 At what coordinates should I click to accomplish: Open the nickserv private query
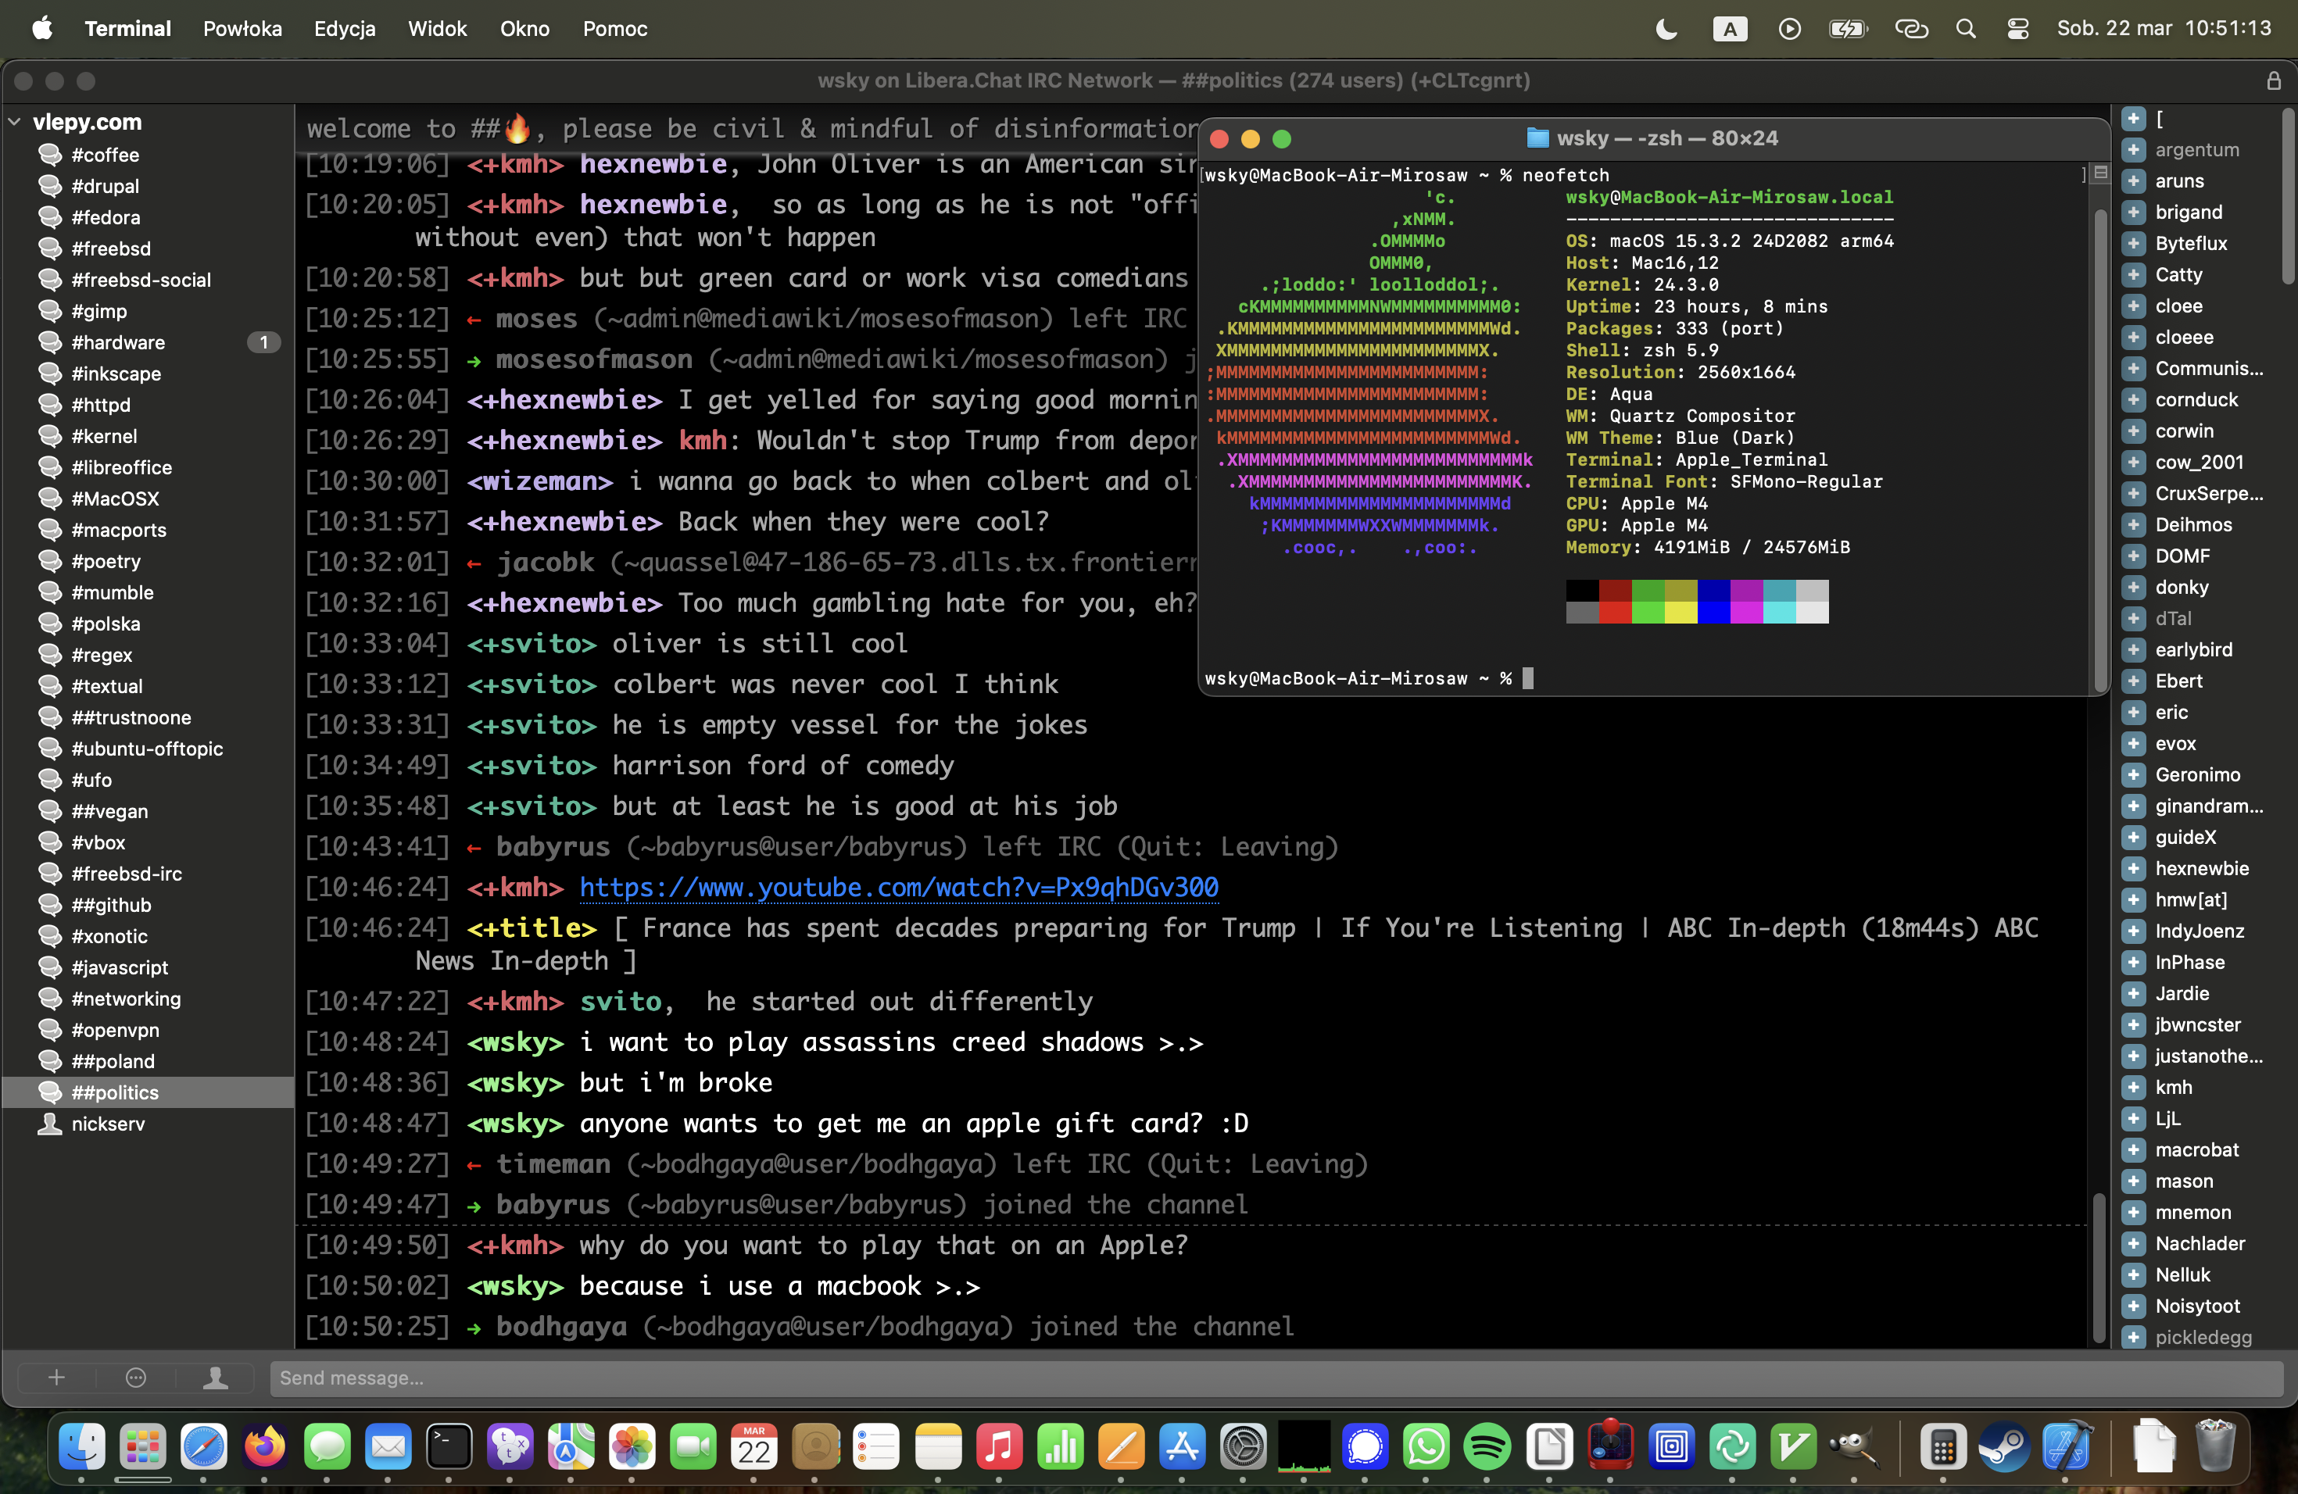click(x=107, y=1124)
